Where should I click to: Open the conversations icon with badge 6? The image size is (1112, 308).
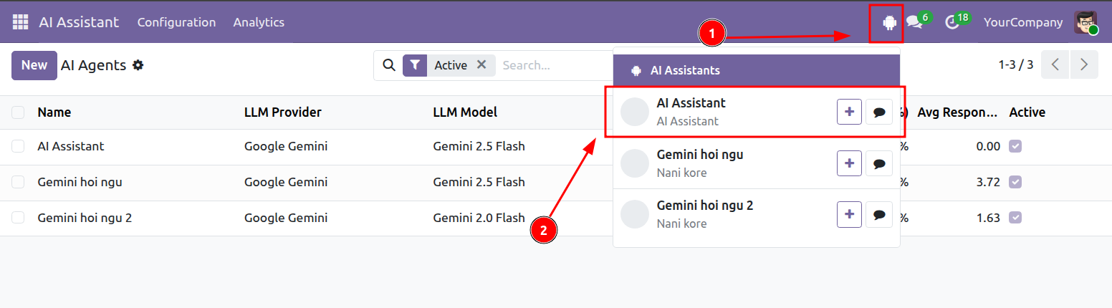914,22
